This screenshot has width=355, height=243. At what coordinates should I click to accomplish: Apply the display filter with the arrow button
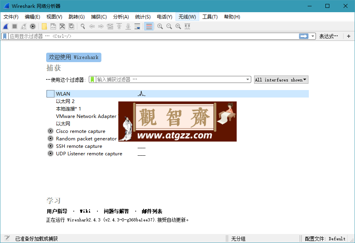tap(304, 36)
